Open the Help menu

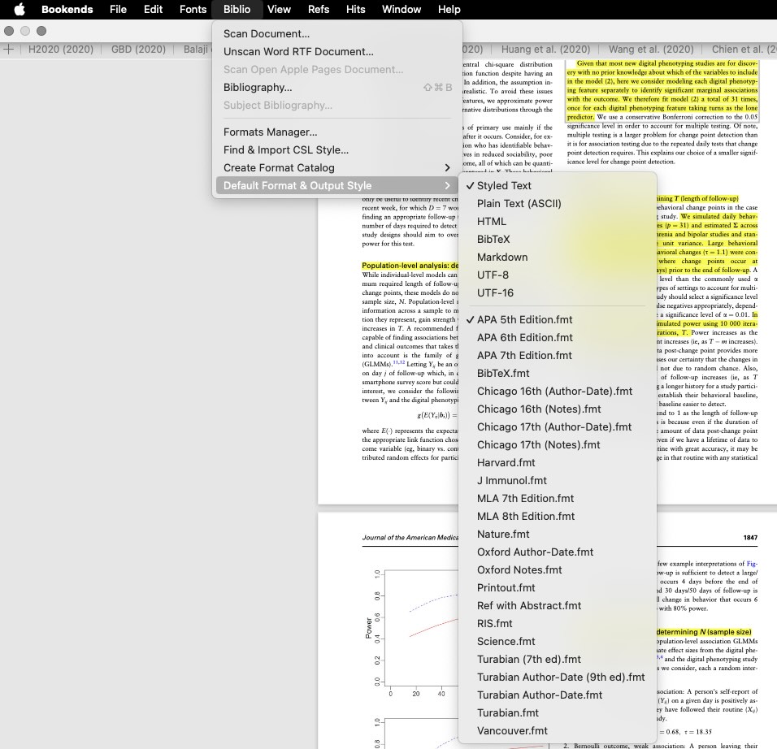[449, 10]
